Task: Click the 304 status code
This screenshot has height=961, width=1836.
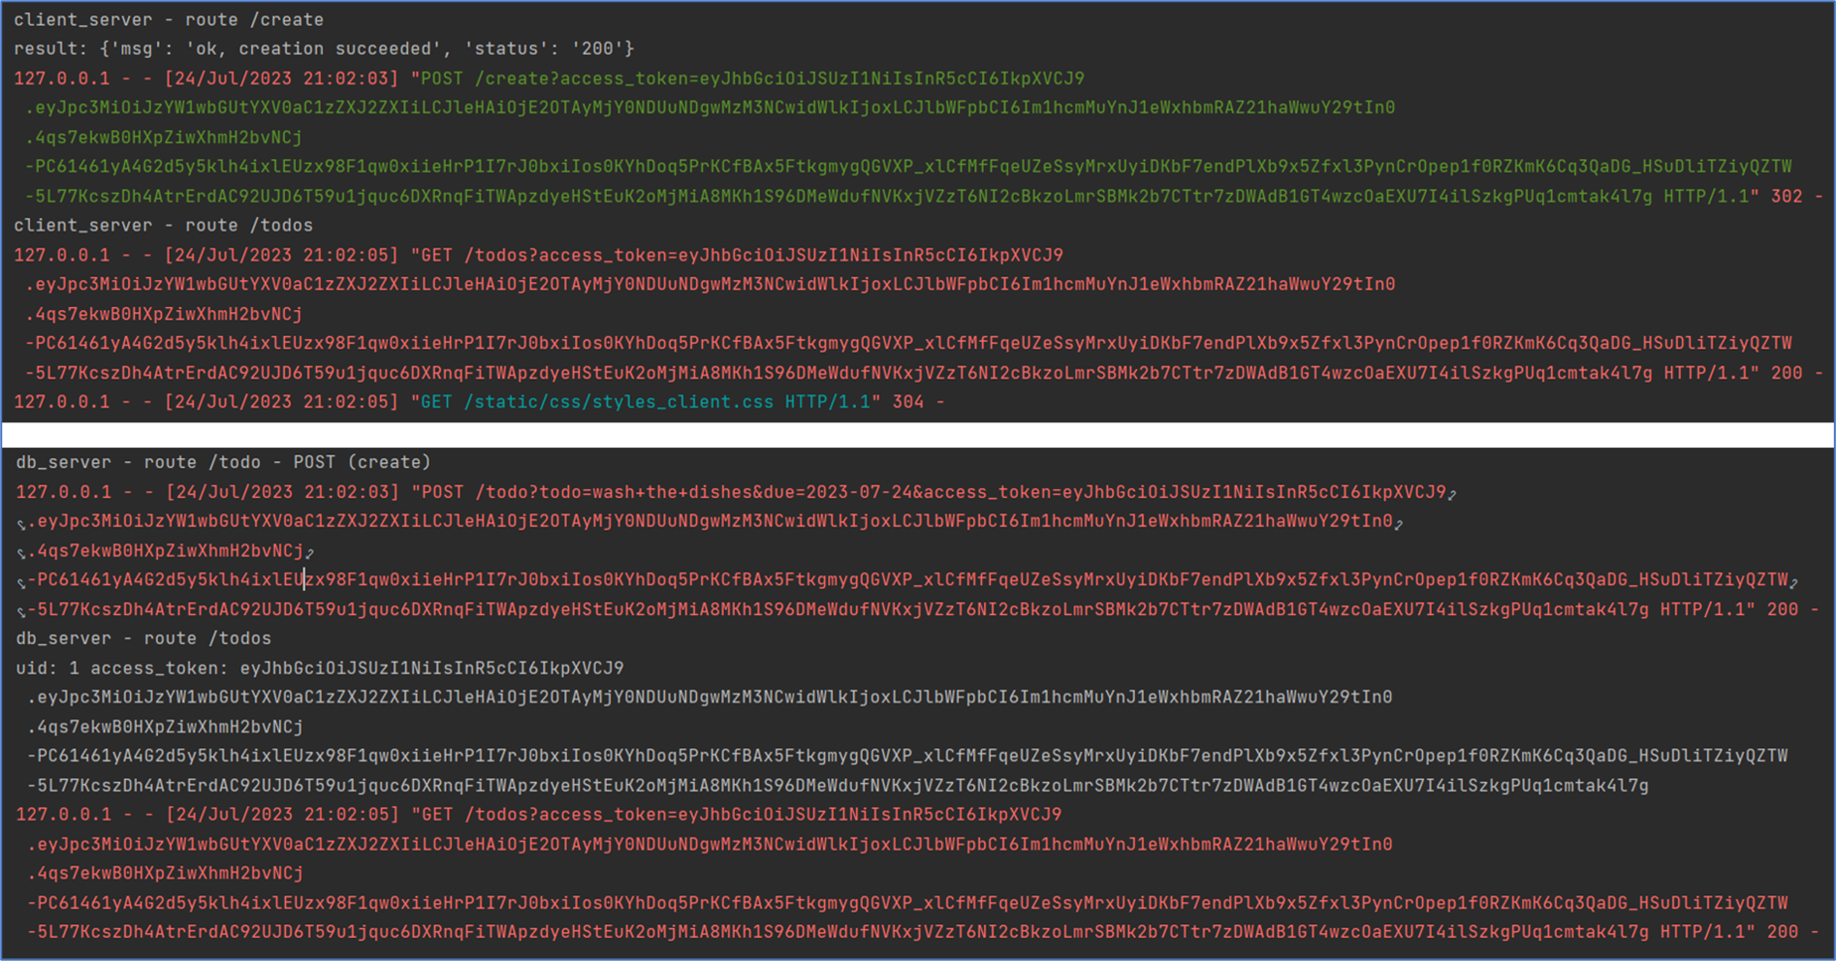Action: 908,401
